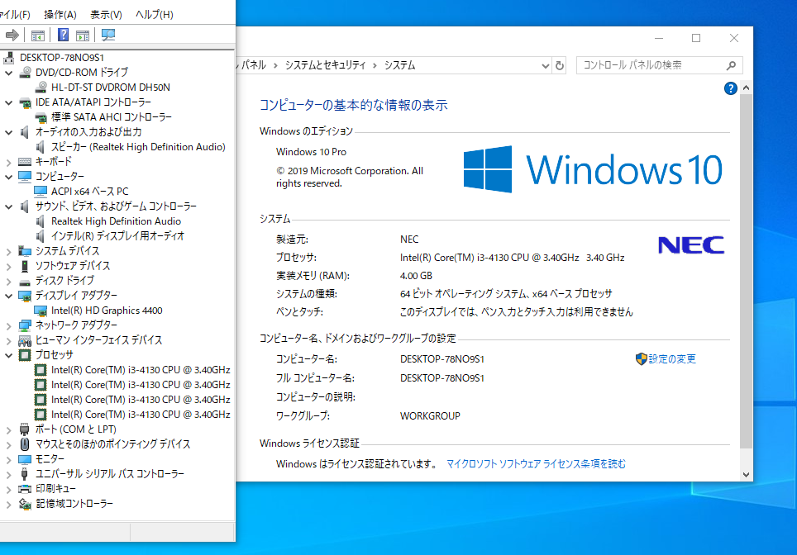This screenshot has width=797, height=555.
Task: Open the ファイル(F) menu
Action: click(x=15, y=14)
